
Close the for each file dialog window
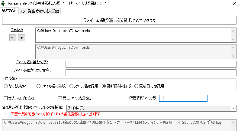233,3
